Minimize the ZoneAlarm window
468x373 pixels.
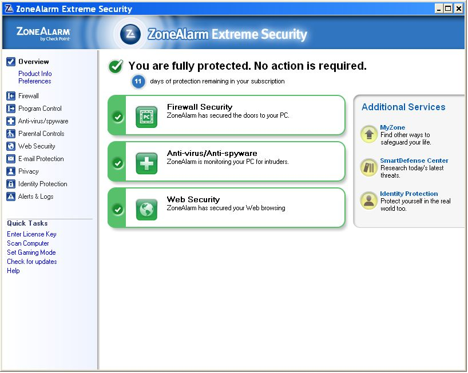[438, 9]
